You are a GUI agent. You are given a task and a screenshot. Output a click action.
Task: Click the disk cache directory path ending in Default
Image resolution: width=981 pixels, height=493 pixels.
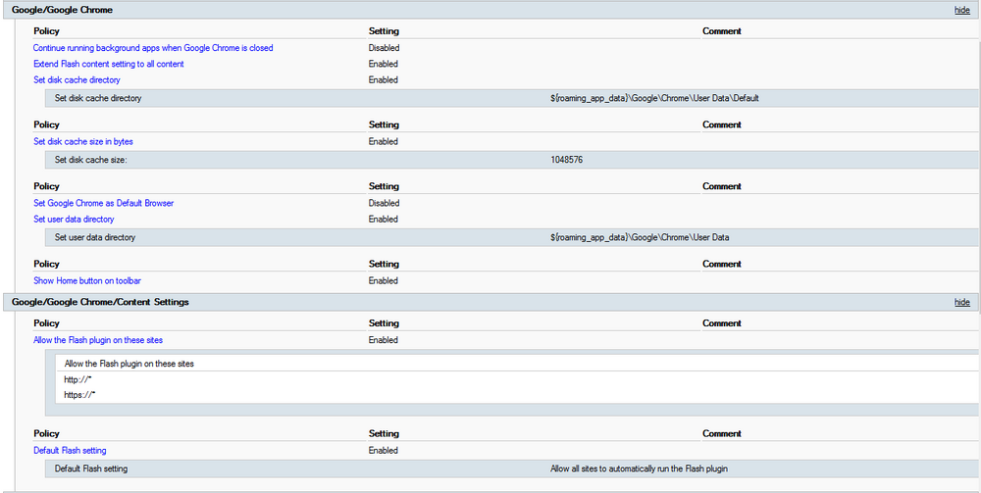coord(654,98)
